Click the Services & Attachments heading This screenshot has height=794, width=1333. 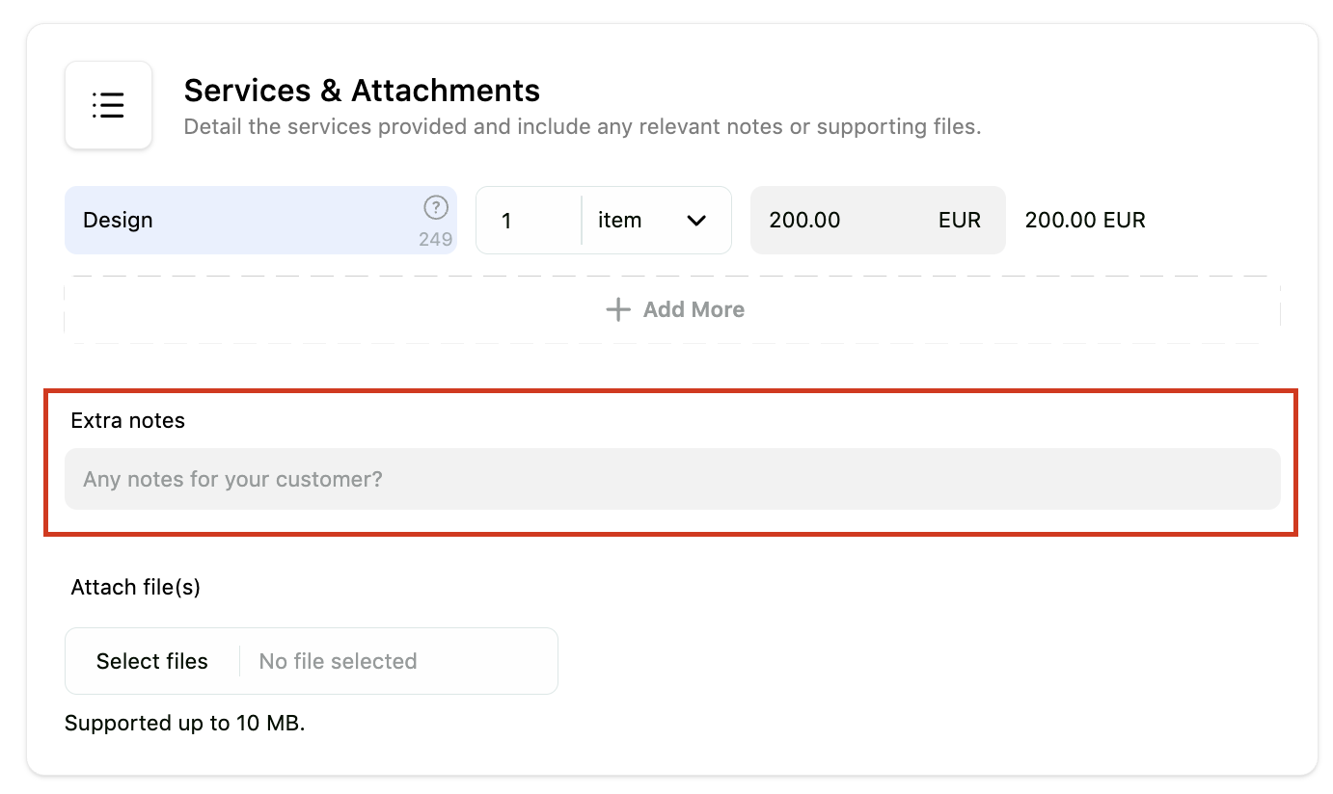[362, 91]
